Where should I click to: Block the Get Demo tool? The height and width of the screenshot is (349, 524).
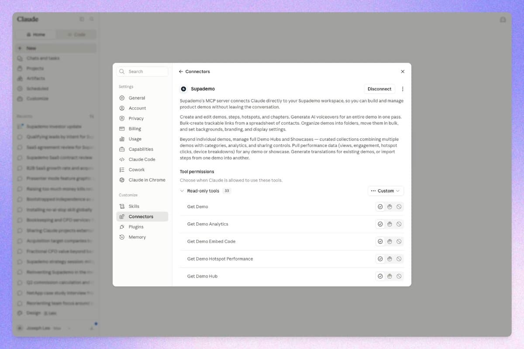[x=399, y=207]
